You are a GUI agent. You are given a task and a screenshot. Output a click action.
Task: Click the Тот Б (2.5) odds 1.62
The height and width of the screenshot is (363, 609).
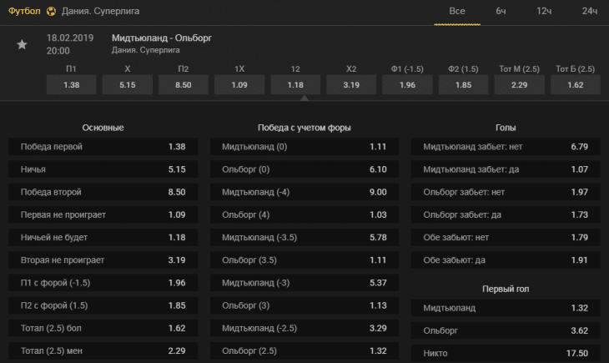pos(575,84)
